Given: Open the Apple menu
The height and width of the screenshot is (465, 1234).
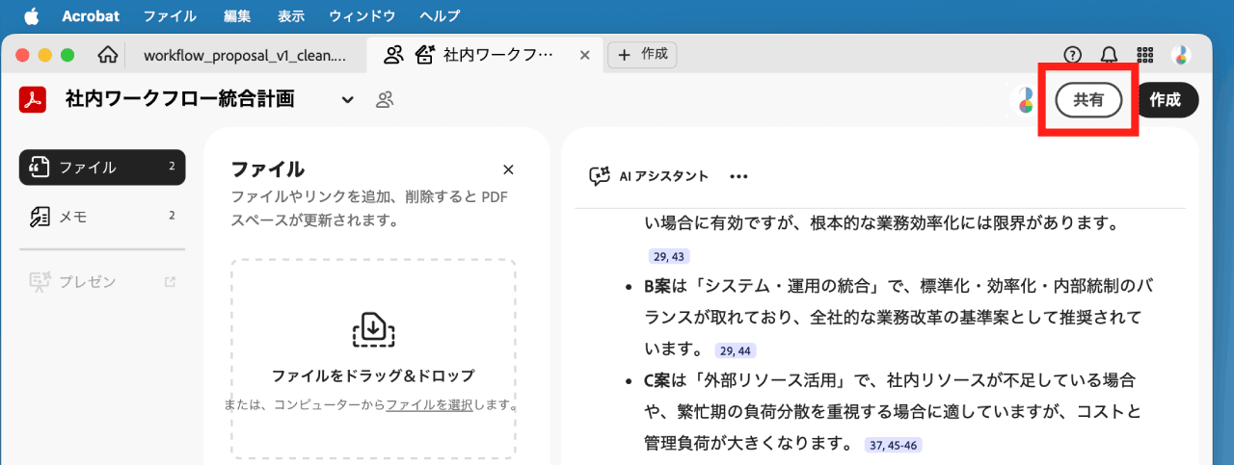Looking at the screenshot, I should coord(30,15).
